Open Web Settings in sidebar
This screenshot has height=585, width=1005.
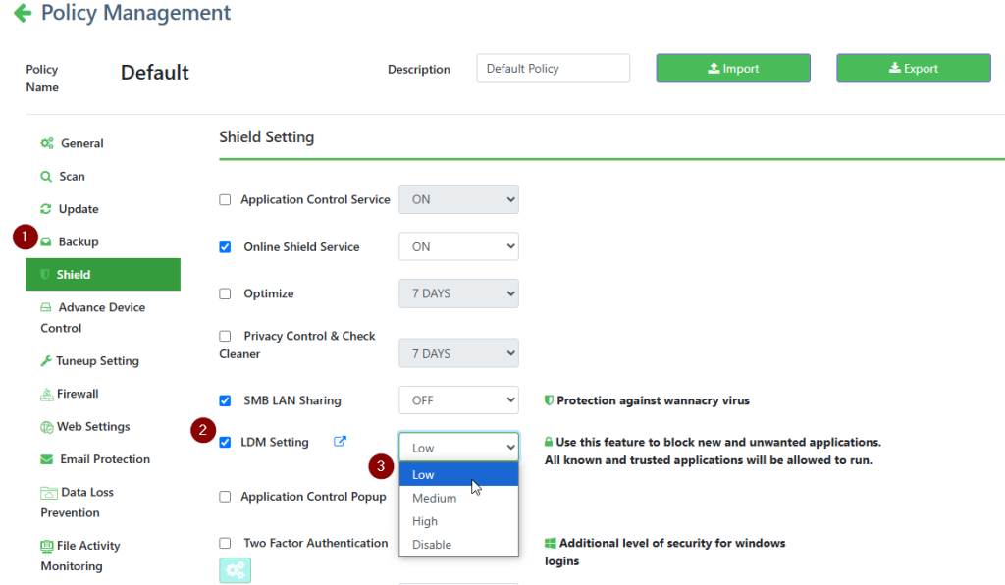(x=93, y=427)
